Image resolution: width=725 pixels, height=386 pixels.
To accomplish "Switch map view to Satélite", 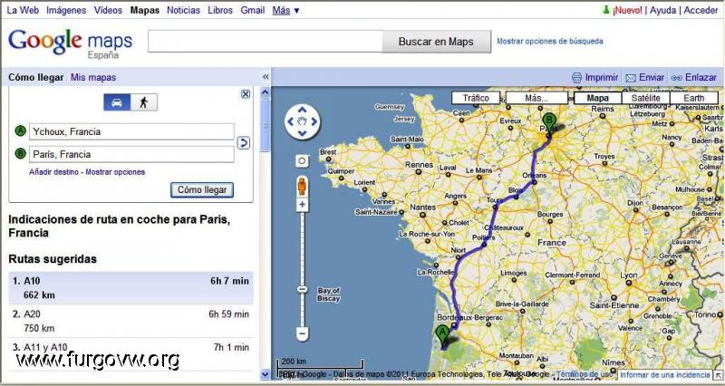I will click(x=645, y=98).
